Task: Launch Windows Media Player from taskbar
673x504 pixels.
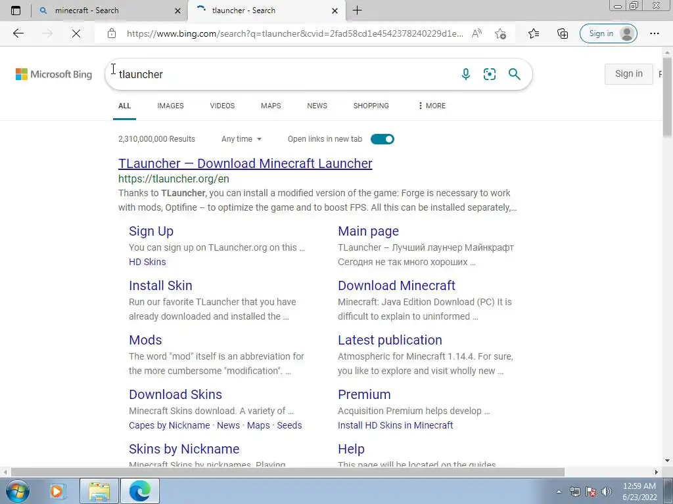Action: point(57,491)
